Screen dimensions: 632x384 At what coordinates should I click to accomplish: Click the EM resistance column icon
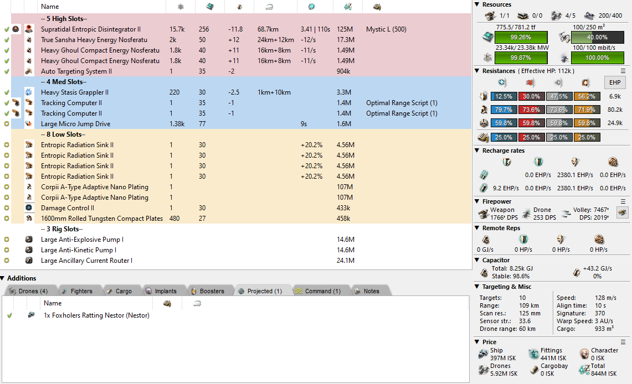(x=502, y=82)
